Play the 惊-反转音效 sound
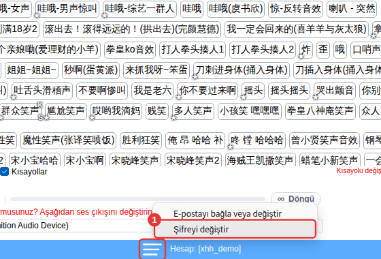 pos(295,9)
